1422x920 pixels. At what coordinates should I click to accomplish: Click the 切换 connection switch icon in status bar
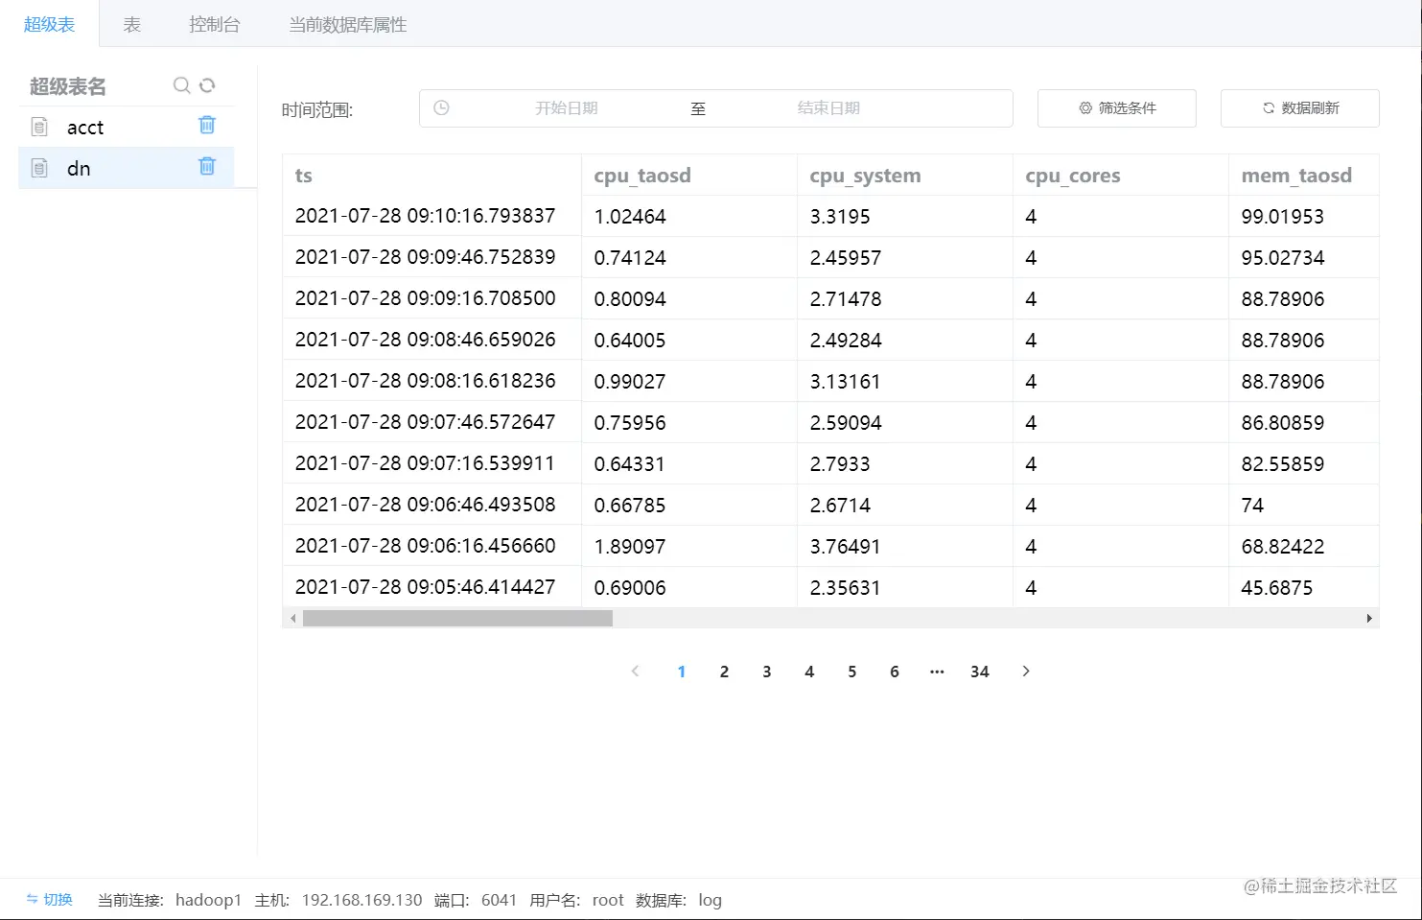pos(30,900)
